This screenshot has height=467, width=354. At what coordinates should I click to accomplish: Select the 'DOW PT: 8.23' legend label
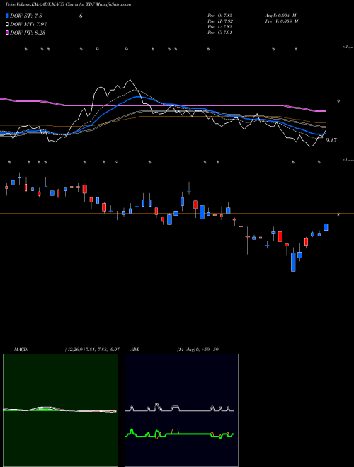point(28,33)
